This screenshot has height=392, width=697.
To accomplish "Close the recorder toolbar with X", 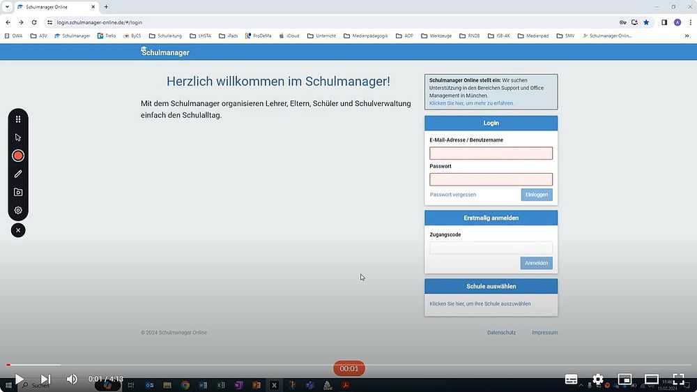I will (18, 230).
